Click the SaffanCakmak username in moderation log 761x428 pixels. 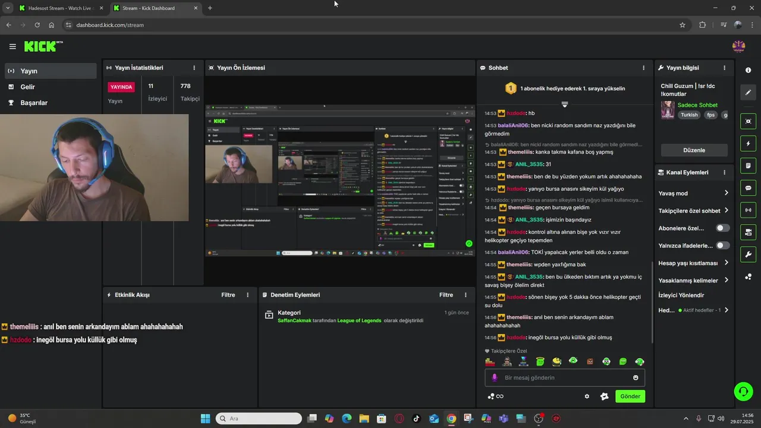(294, 320)
